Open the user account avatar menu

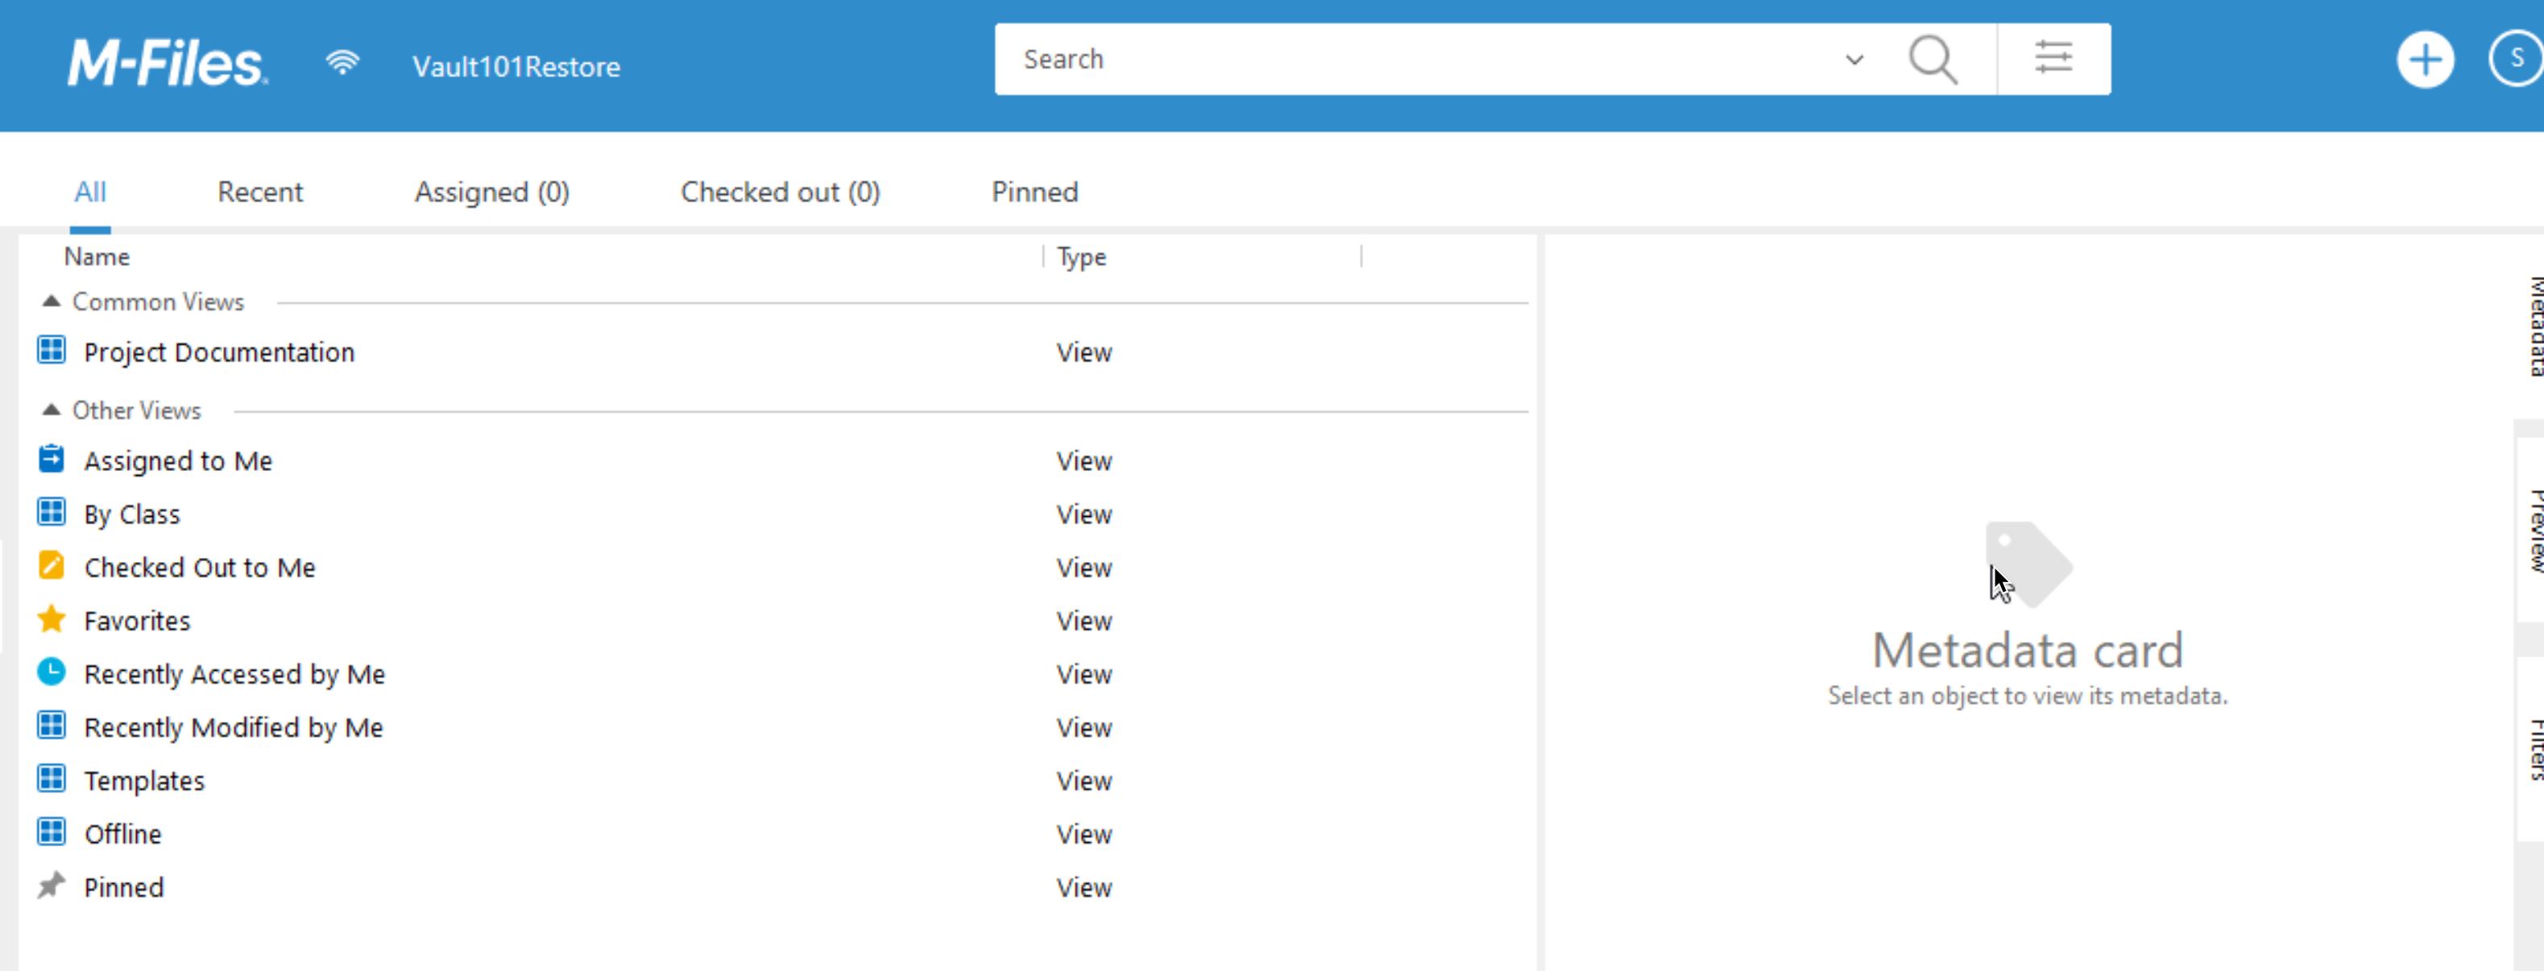click(2515, 60)
